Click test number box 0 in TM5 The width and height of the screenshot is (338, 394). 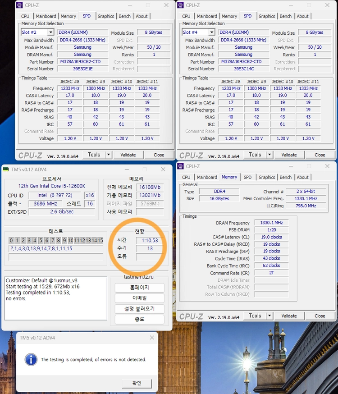11,240
